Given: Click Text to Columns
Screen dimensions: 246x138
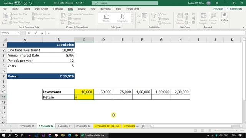Looking at the screenshot, I should click(x=180, y=18).
